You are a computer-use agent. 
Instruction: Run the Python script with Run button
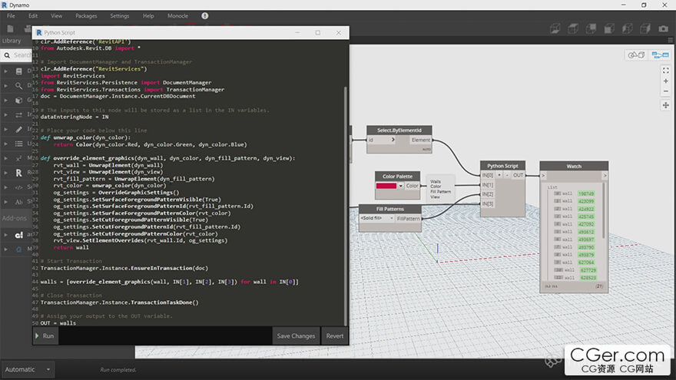point(45,335)
